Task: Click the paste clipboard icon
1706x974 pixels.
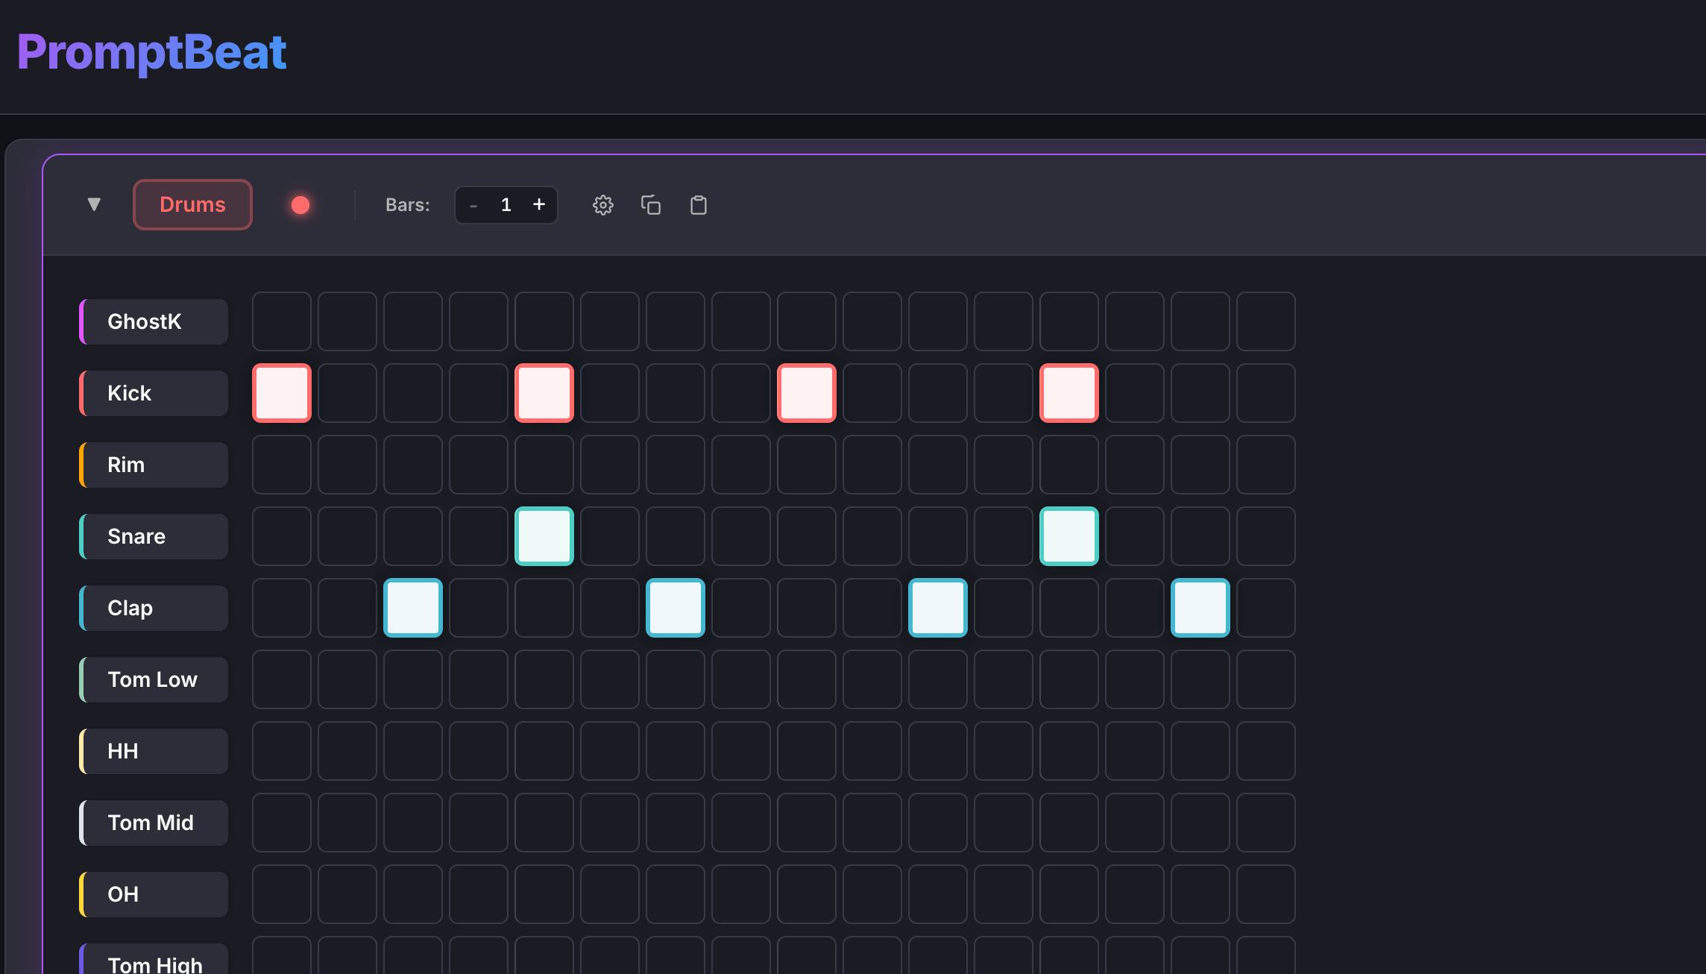Action: pyautogui.click(x=698, y=205)
